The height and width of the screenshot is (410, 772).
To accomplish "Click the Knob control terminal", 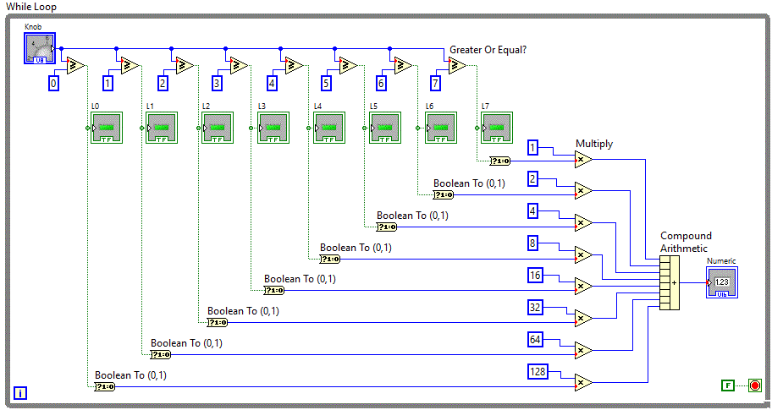I will pos(39,48).
